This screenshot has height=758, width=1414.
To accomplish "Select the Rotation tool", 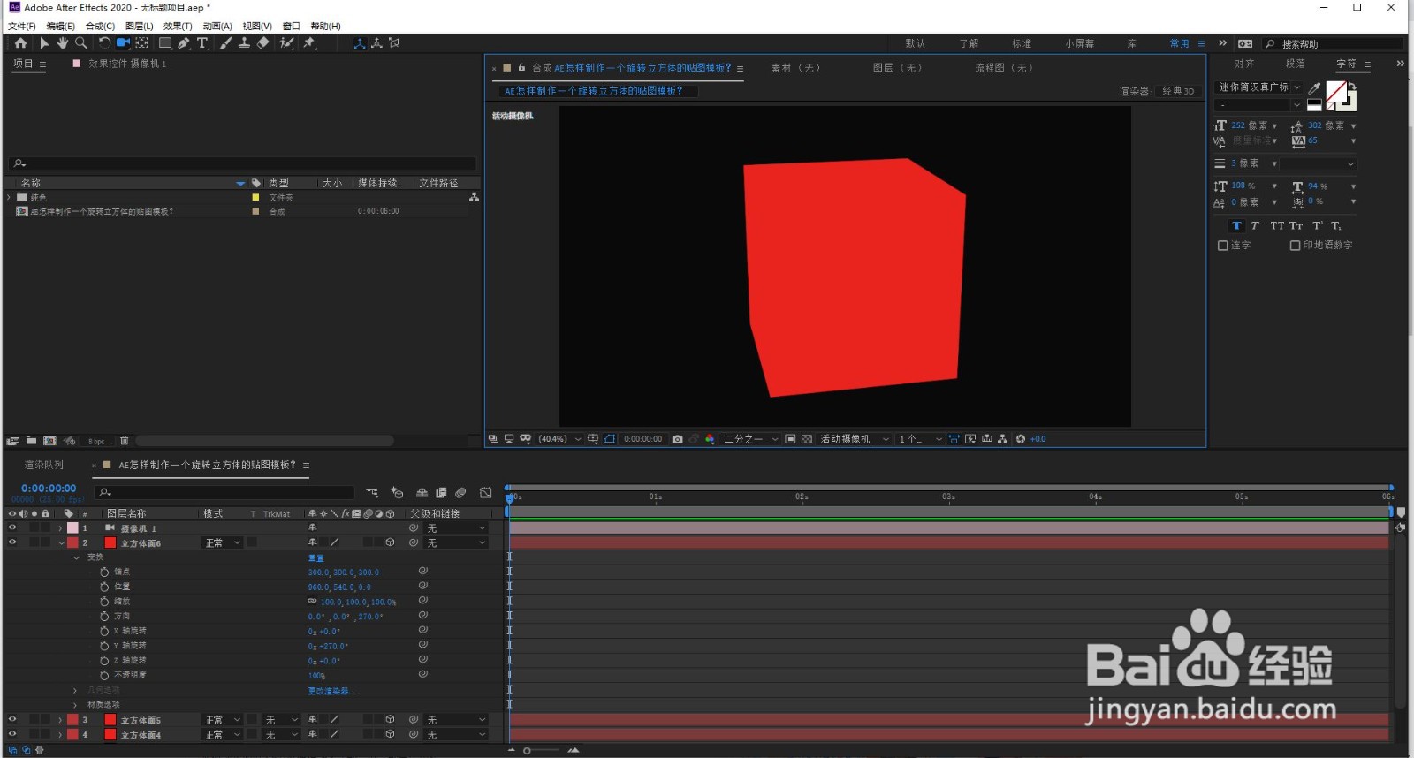I will [104, 42].
